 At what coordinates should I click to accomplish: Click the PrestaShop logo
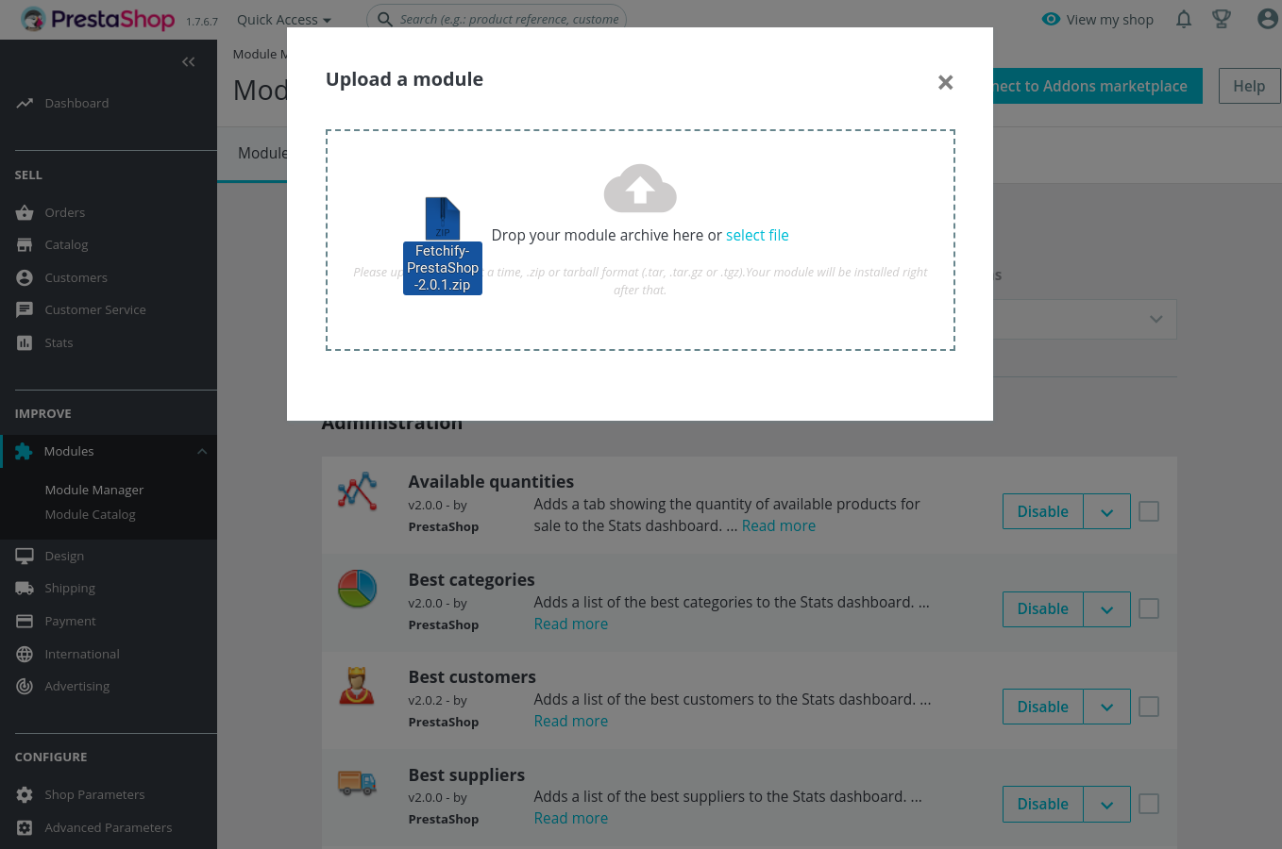click(x=97, y=19)
